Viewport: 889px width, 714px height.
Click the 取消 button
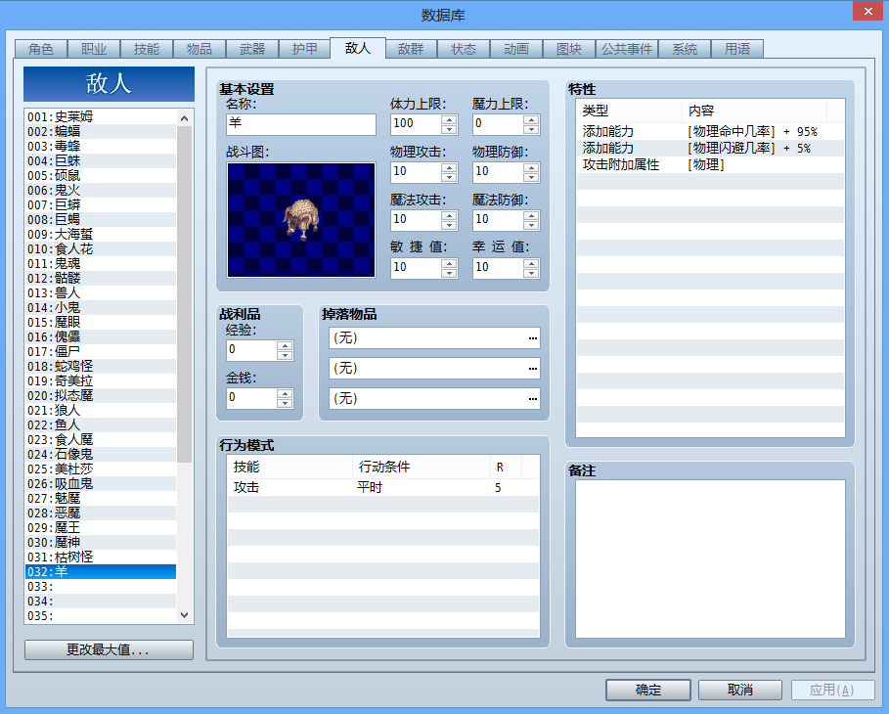coord(740,691)
